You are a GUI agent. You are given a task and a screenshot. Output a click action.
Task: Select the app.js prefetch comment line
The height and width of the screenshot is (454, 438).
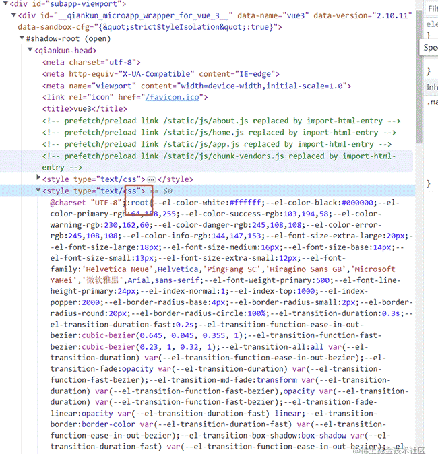point(217,144)
